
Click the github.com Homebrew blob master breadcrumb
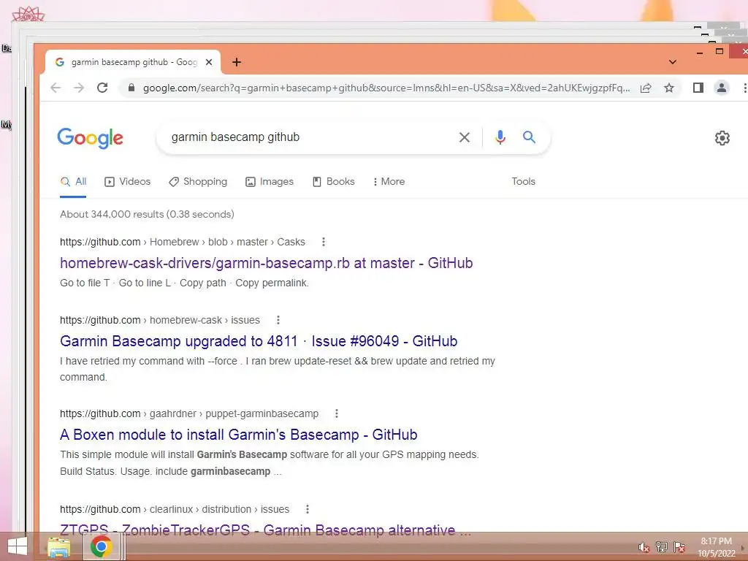point(182,242)
